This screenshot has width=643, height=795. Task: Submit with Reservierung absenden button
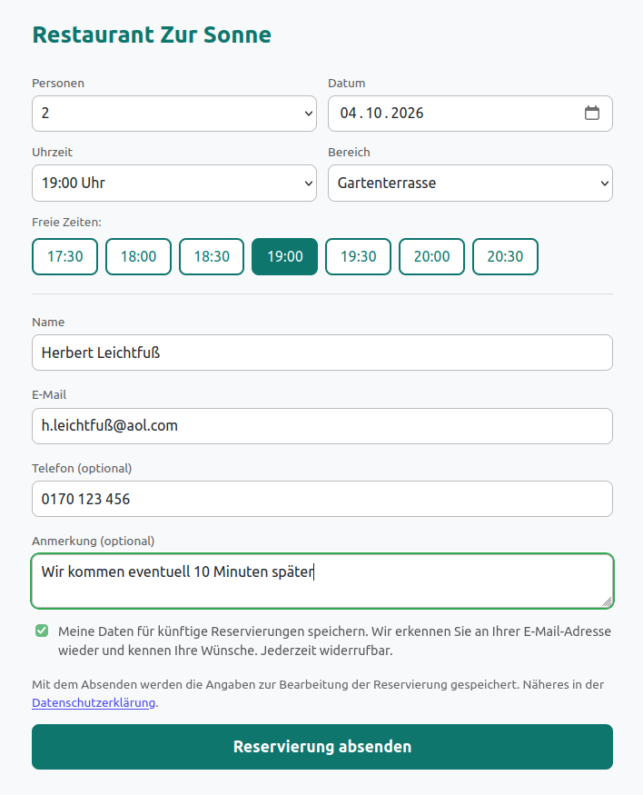[x=322, y=747]
